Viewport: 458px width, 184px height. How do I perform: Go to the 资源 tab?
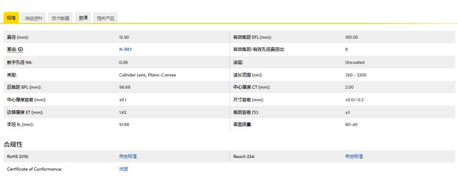(83, 18)
